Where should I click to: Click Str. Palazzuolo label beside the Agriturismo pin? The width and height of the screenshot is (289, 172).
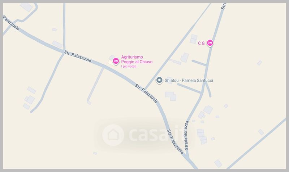(78, 56)
